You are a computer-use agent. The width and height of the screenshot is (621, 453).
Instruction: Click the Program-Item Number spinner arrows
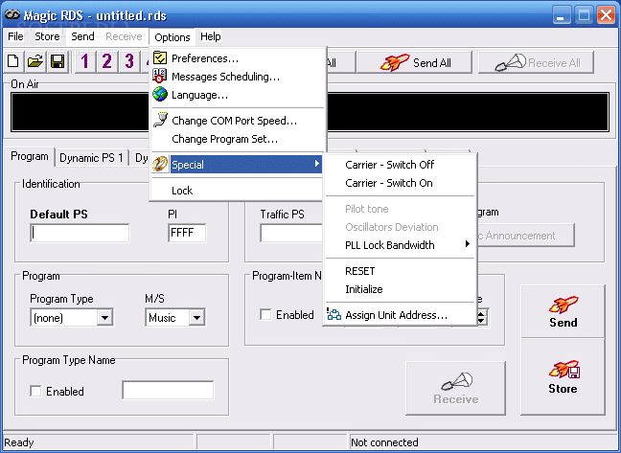coord(482,318)
